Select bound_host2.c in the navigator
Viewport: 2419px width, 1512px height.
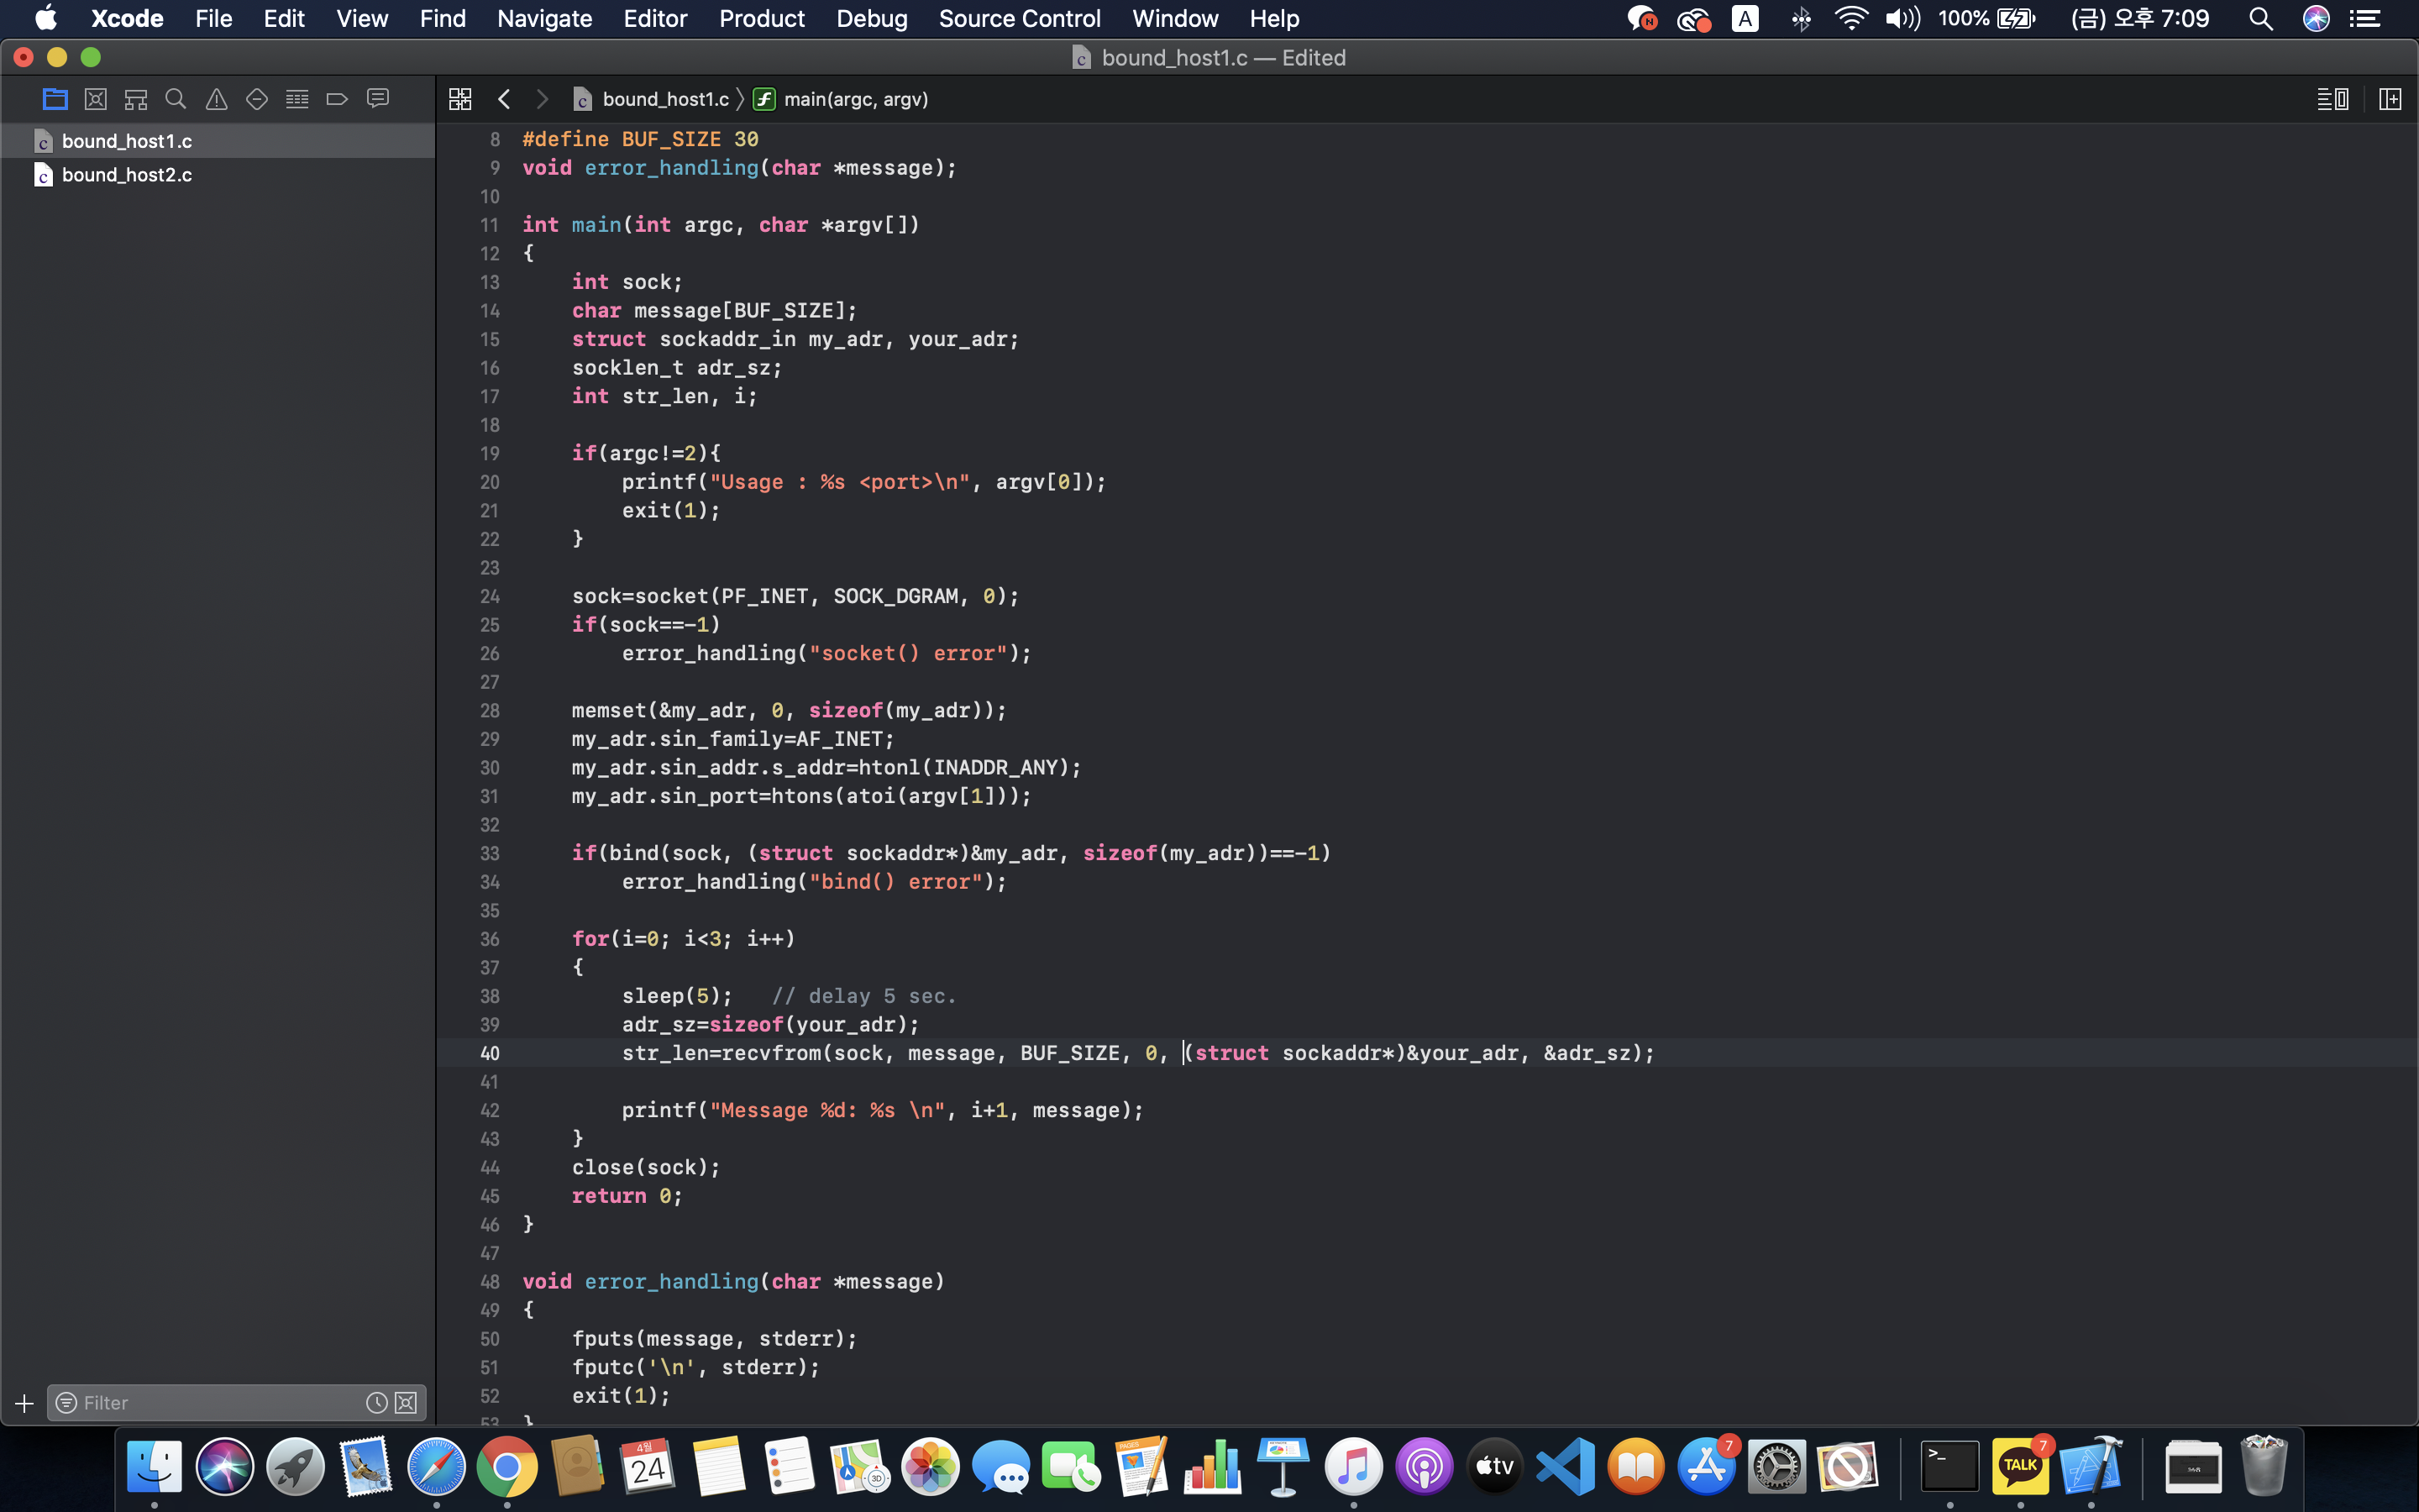[127, 175]
